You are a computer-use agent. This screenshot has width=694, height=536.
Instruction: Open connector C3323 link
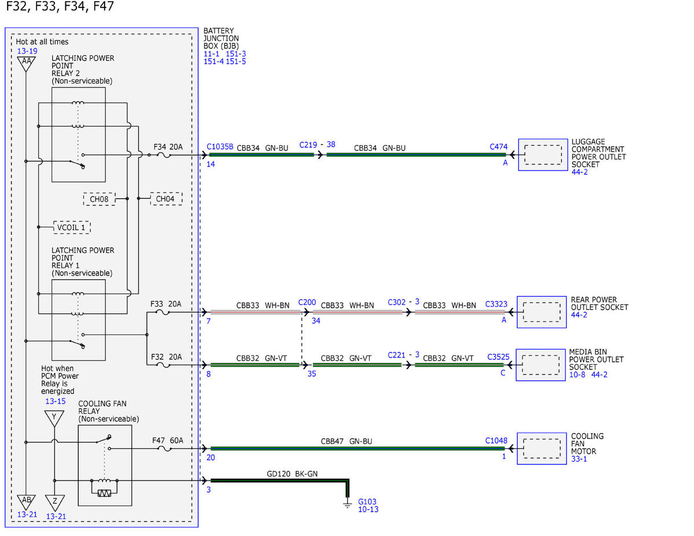497,304
